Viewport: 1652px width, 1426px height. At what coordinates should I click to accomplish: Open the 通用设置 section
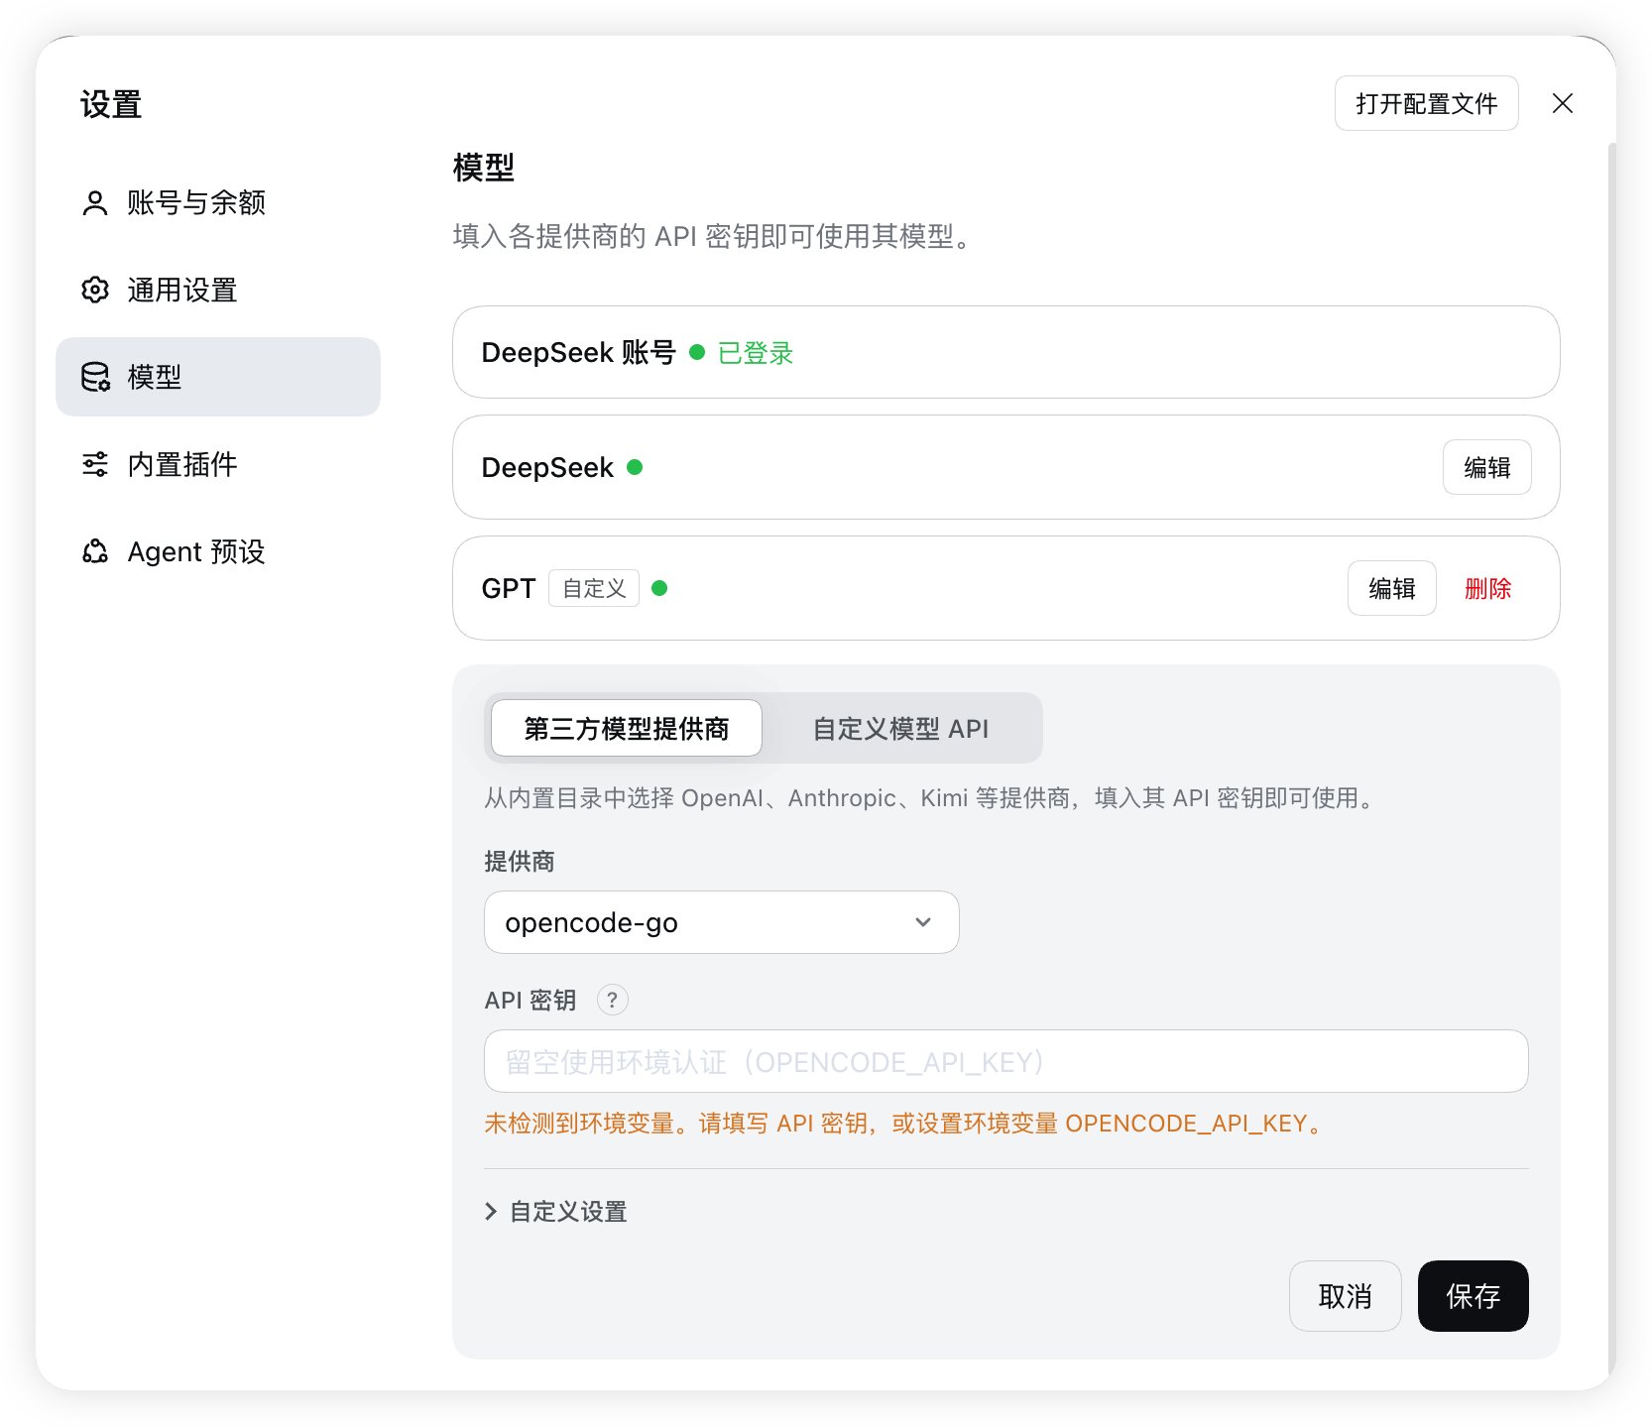click(x=218, y=291)
